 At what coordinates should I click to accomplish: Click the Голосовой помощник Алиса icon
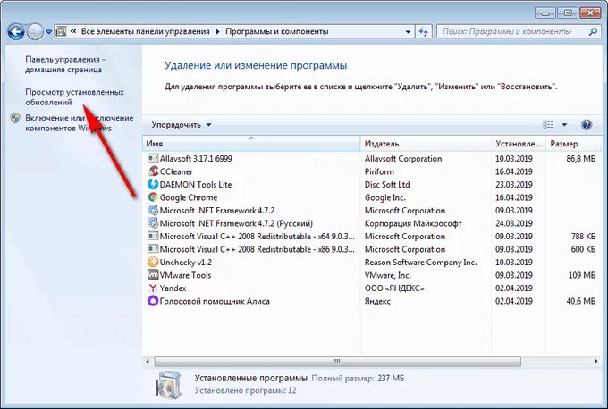[153, 301]
